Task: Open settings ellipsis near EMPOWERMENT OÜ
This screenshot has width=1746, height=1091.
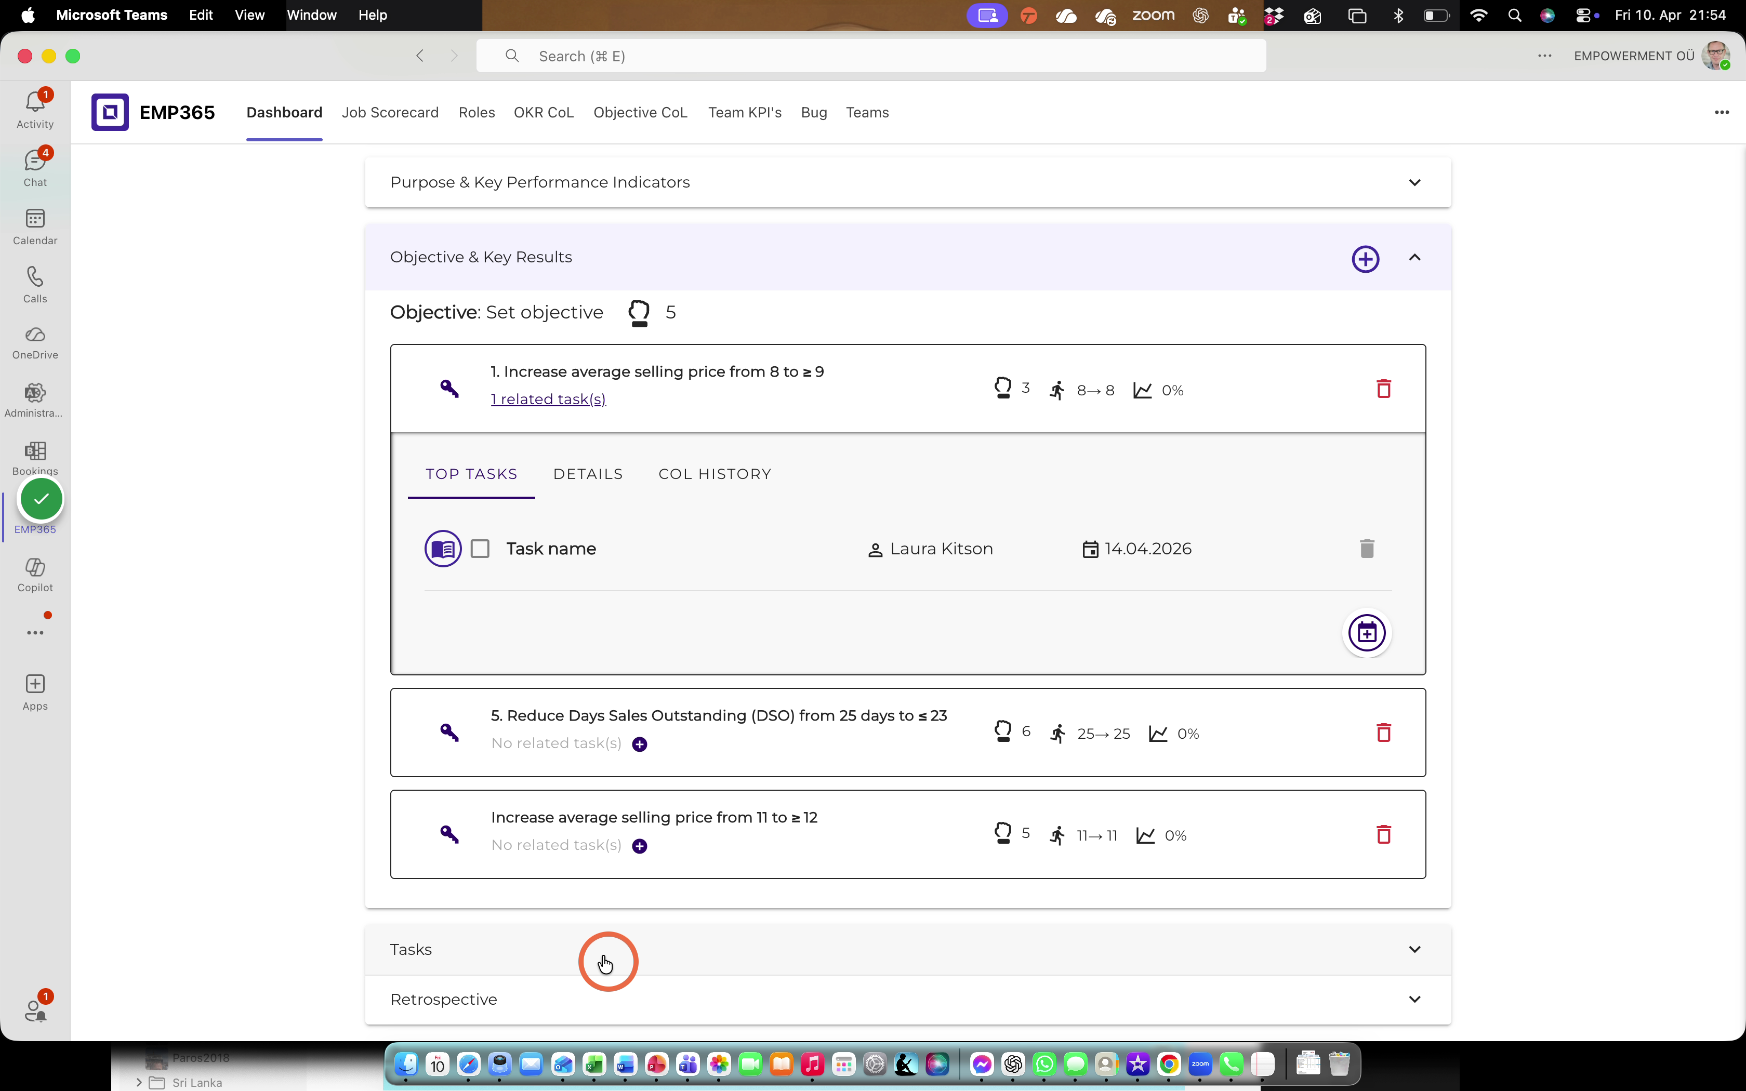Action: pyautogui.click(x=1544, y=56)
